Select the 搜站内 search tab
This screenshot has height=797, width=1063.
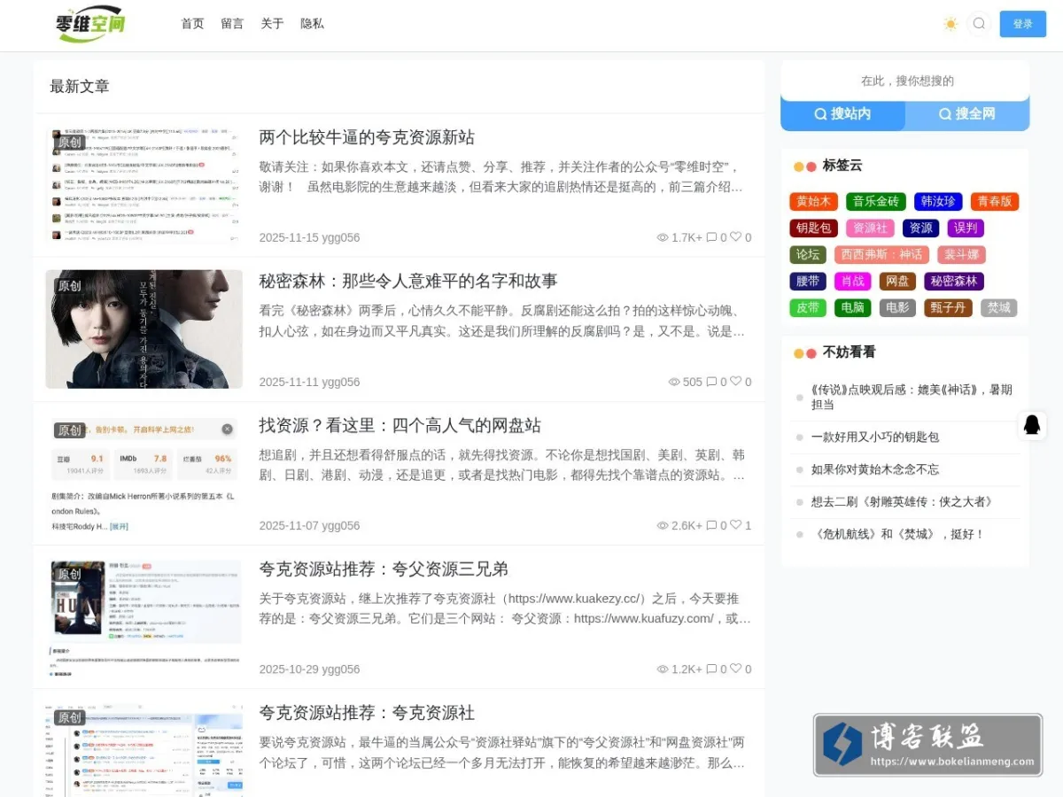click(842, 114)
